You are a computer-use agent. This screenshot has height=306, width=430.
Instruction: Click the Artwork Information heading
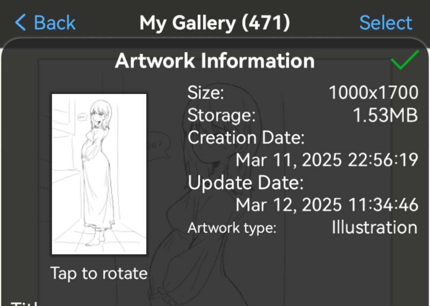215,61
